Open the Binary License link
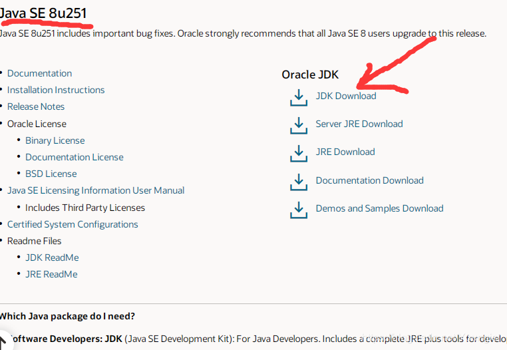 coord(55,140)
